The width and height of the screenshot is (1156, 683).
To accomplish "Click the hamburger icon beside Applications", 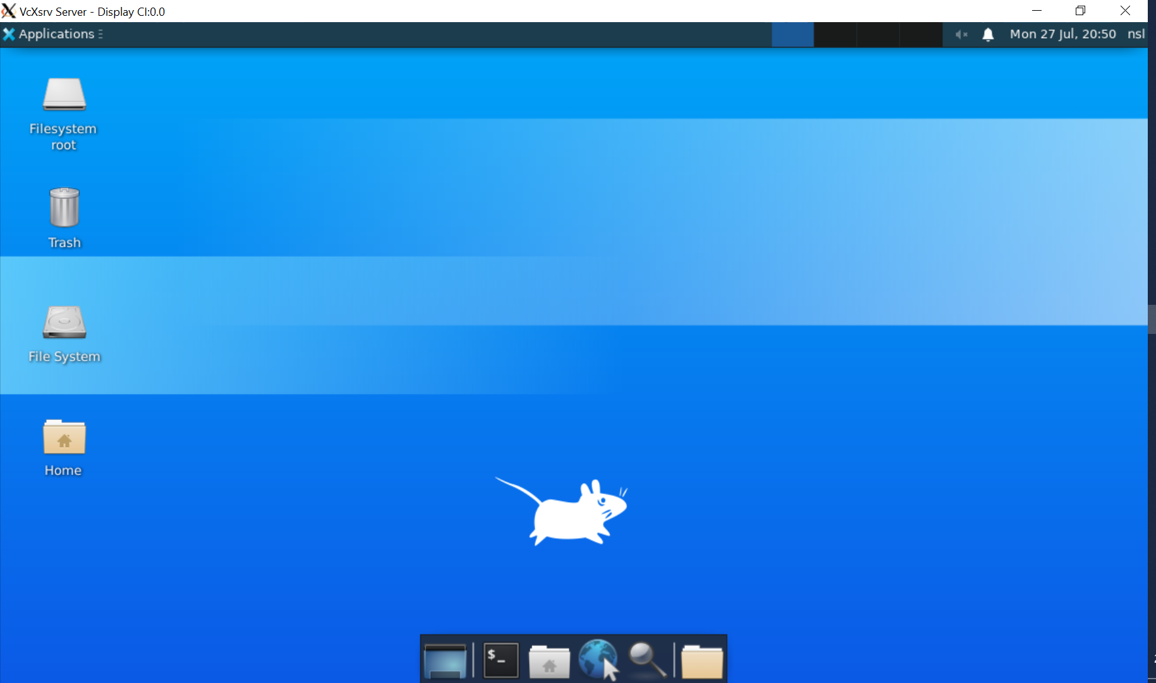I will [102, 34].
